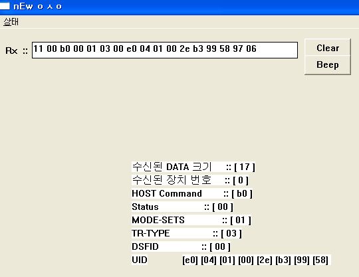
Task: Click the 'DSFID' label
Action: pos(145,246)
